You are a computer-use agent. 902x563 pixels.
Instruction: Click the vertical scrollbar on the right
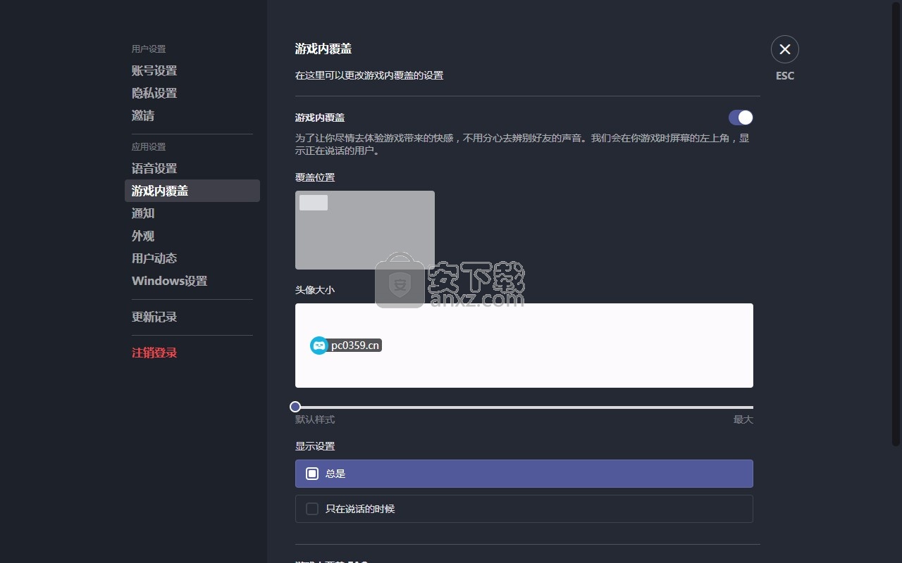click(896, 225)
